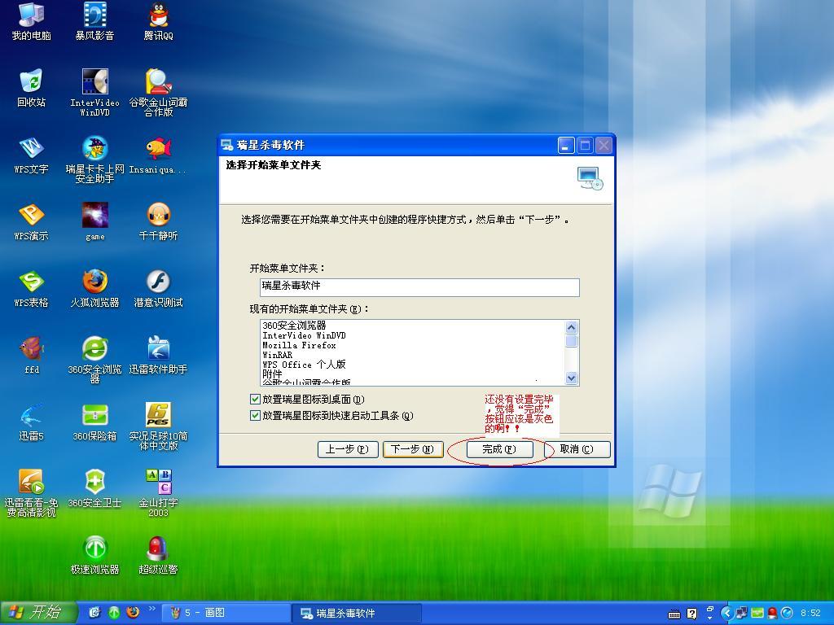Click 取消 cancel button
This screenshot has height=625, width=834.
coord(577,449)
